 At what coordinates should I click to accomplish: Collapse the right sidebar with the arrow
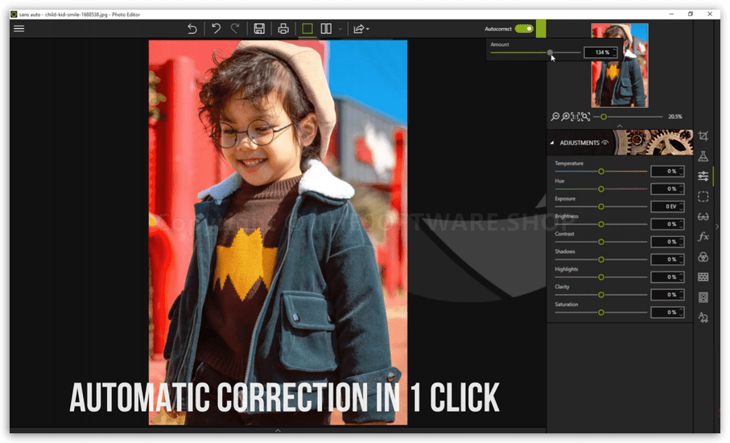[x=717, y=226]
